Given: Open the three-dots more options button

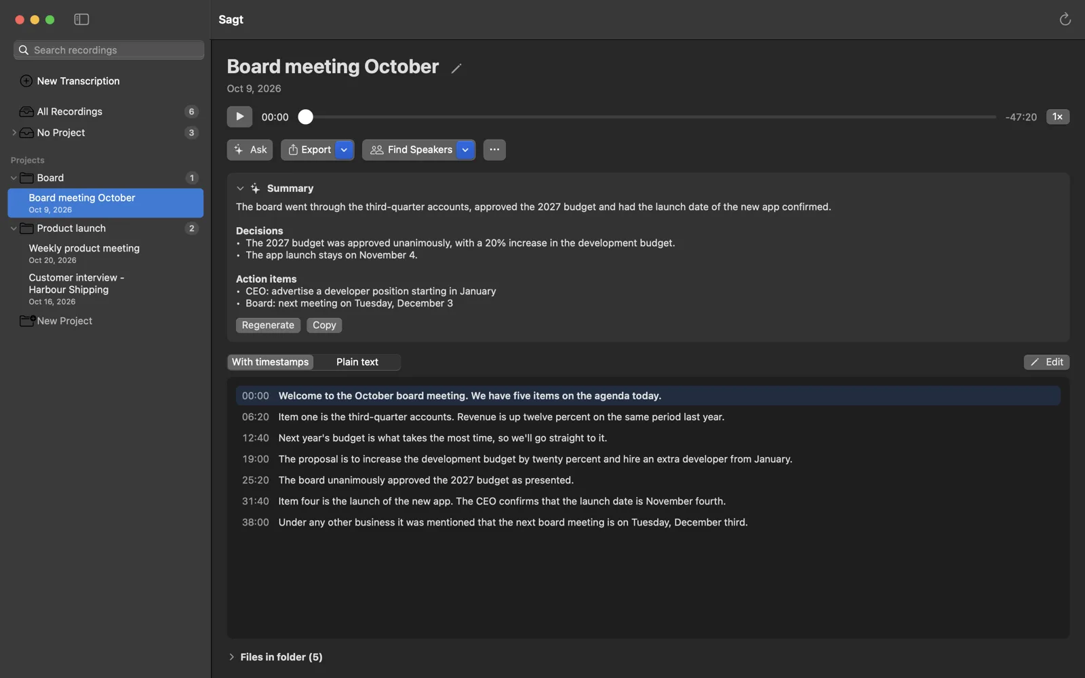Looking at the screenshot, I should click(x=494, y=150).
